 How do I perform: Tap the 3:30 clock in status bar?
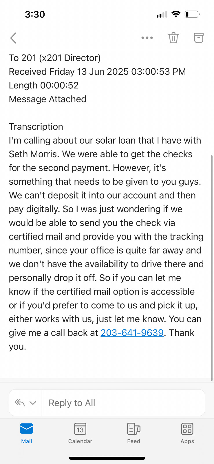pos(35,14)
